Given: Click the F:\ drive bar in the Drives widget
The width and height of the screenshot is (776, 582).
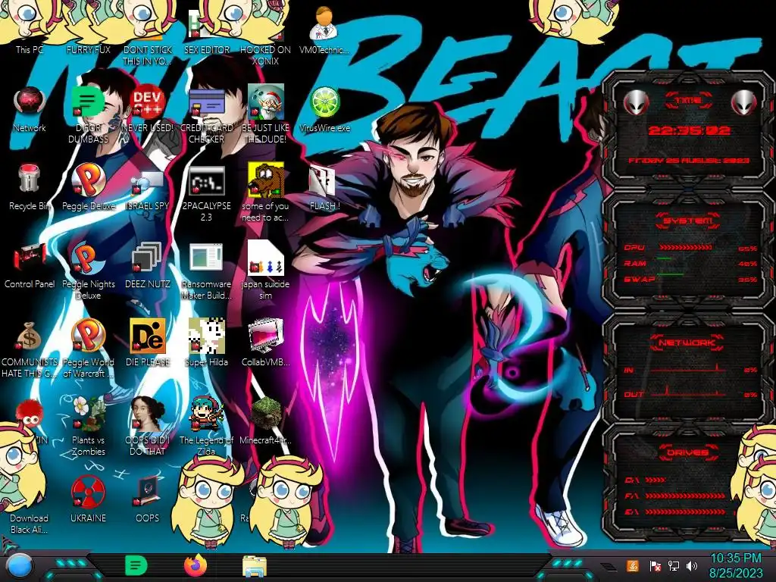Looking at the screenshot, I should 685,496.
